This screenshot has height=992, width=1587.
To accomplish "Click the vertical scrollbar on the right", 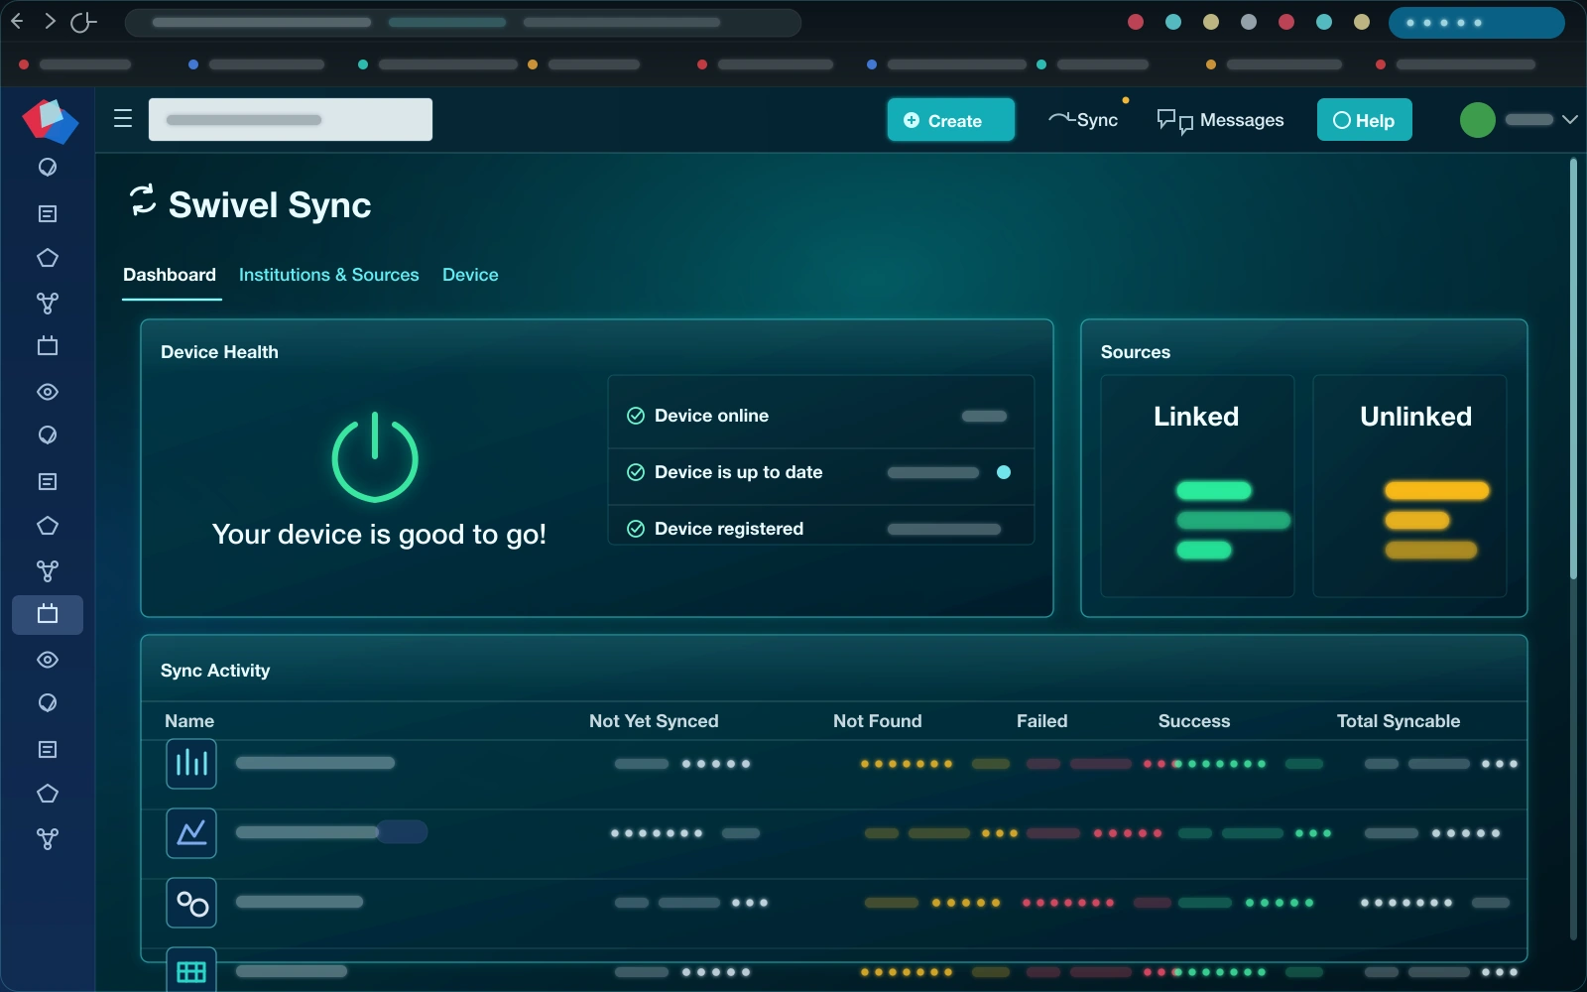I will click(x=1573, y=367).
